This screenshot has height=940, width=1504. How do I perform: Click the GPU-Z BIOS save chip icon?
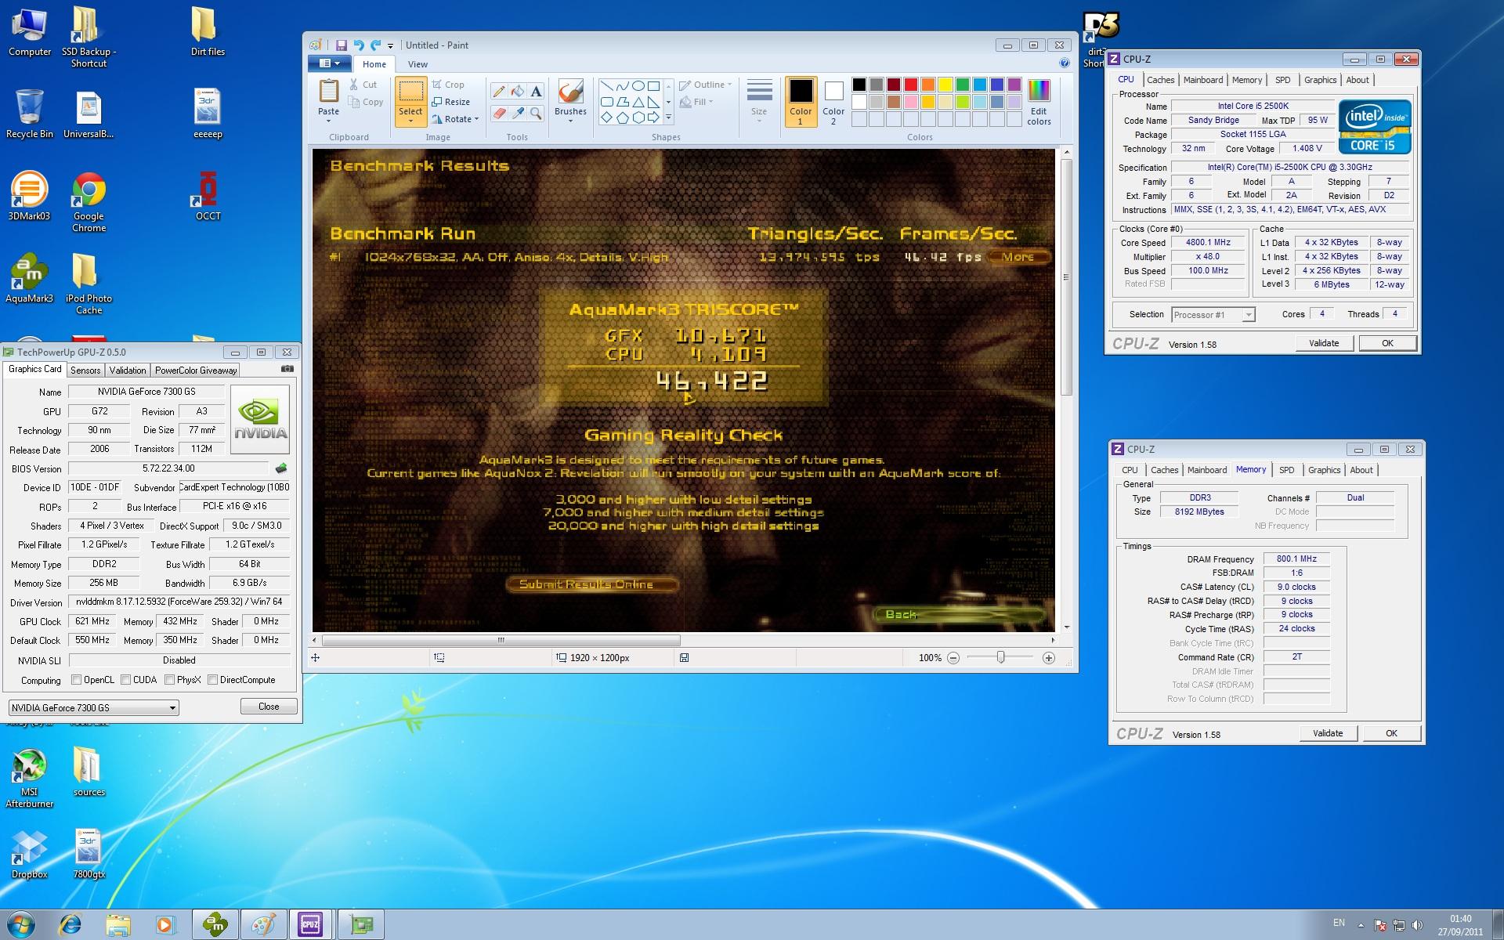[x=281, y=468]
